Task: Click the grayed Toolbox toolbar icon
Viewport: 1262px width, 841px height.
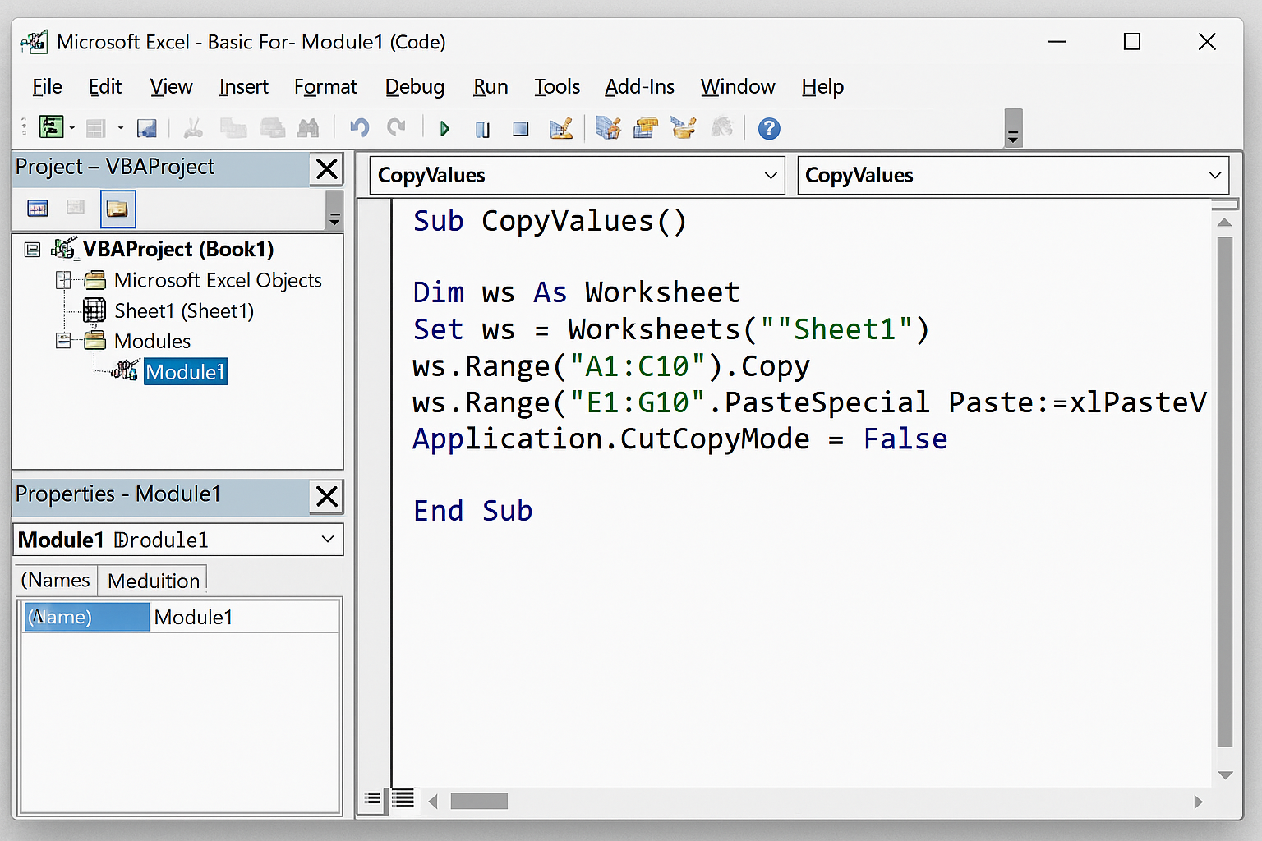Action: [721, 128]
